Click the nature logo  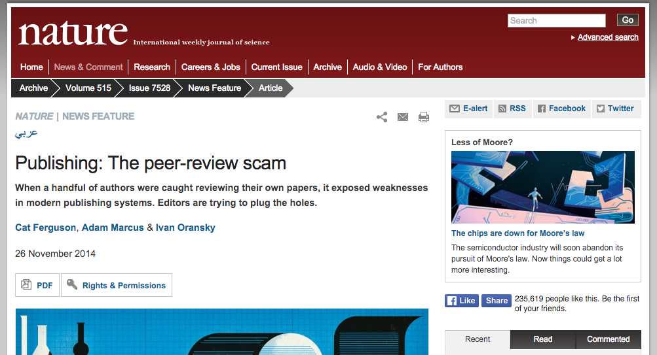73,33
